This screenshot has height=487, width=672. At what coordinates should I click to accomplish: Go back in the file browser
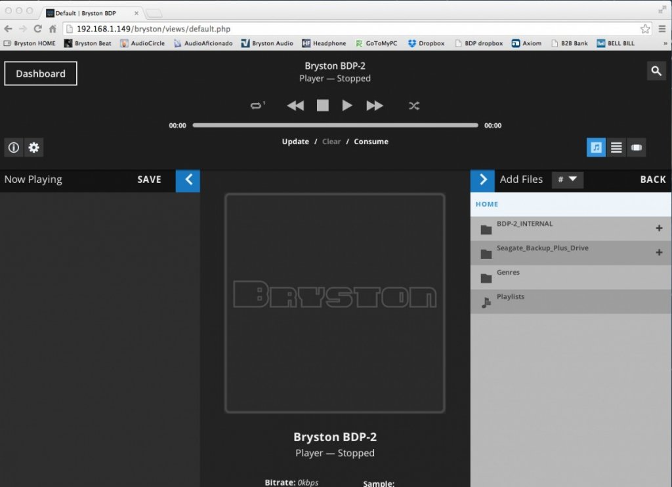pos(653,180)
